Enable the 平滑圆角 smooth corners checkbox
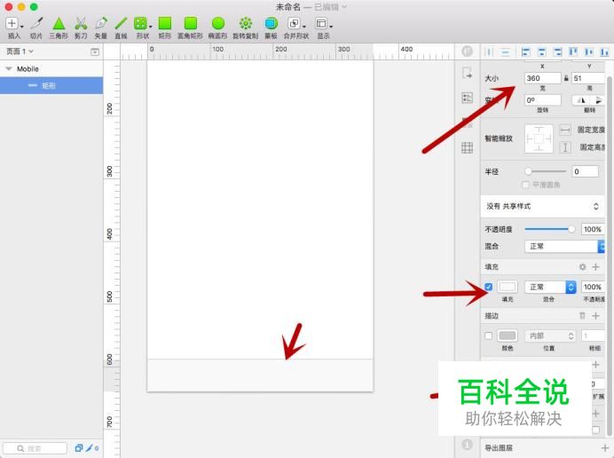 (525, 185)
